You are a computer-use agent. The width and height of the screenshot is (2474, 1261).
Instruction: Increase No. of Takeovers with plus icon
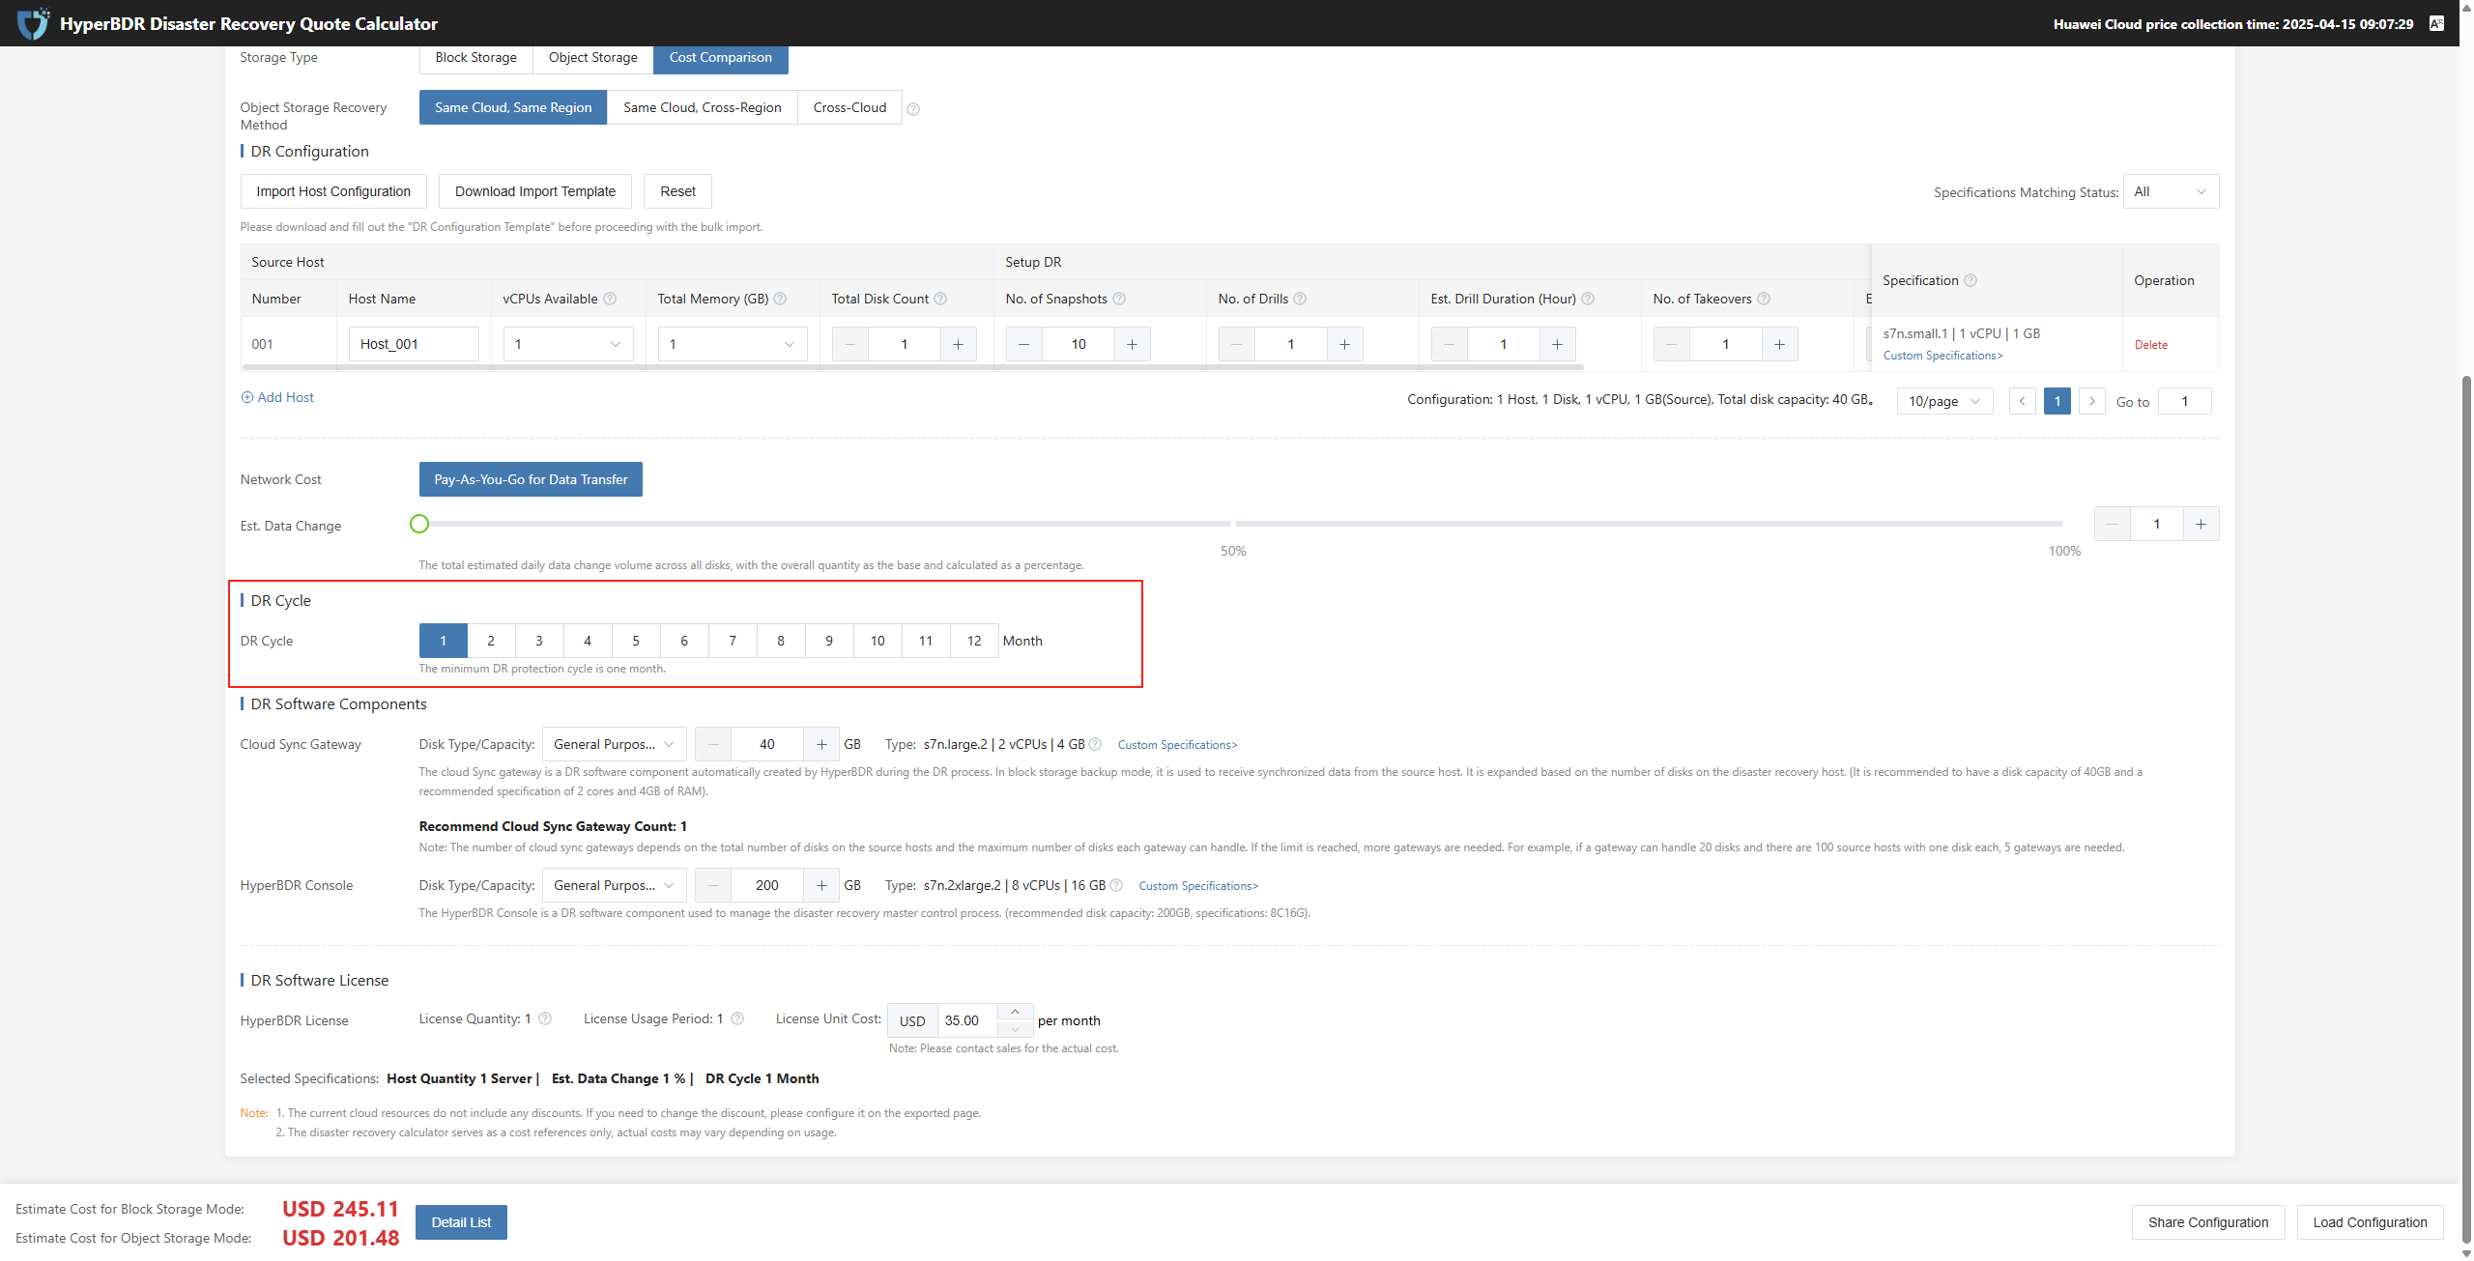(1779, 345)
